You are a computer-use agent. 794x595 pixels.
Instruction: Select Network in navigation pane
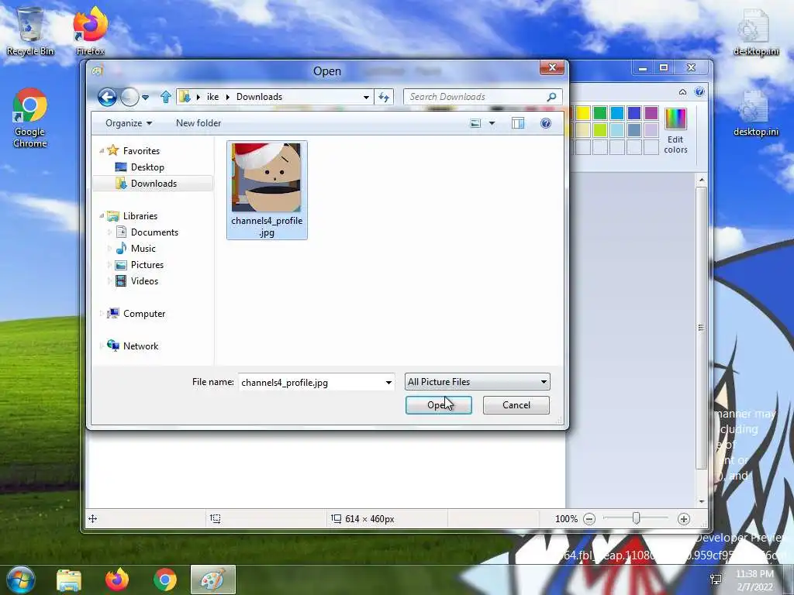tap(140, 346)
